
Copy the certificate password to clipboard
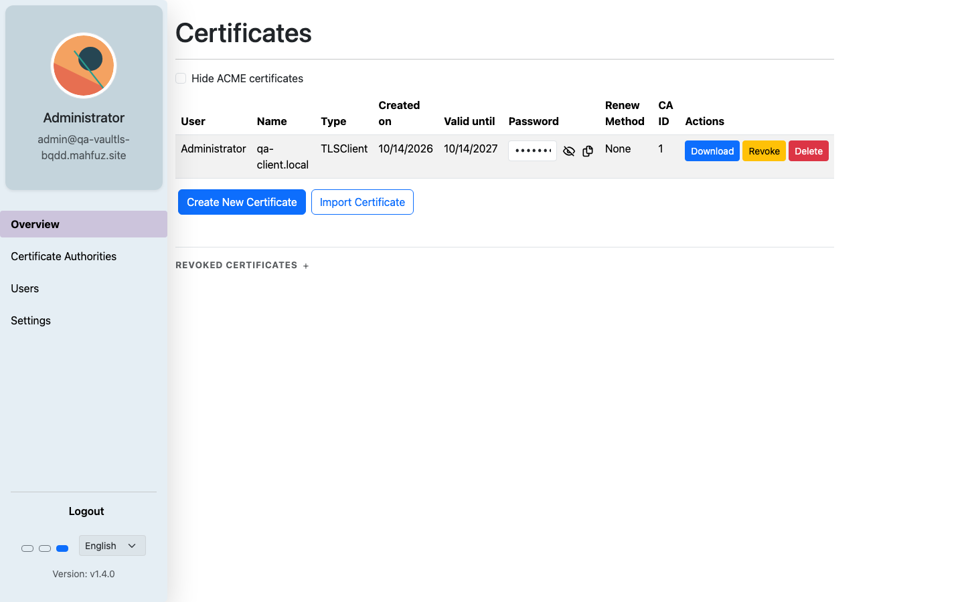[588, 151]
